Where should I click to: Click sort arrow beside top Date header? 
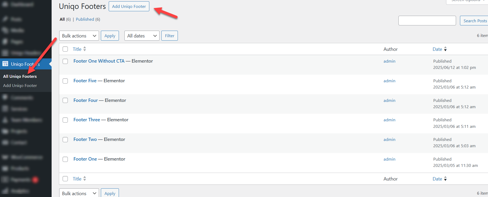[445, 49]
